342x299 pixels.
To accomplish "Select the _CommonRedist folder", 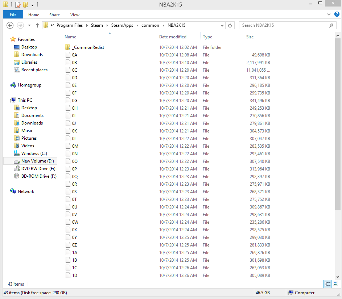I will point(89,47).
